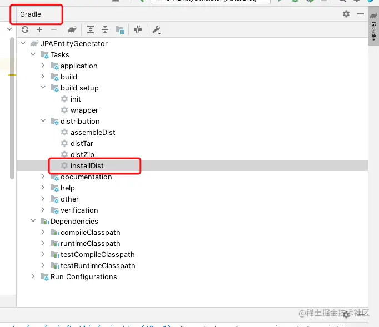Expand runtimeClasspath dependencies
Image resolution: width=379 pixels, height=327 pixels.
pyautogui.click(x=43, y=243)
